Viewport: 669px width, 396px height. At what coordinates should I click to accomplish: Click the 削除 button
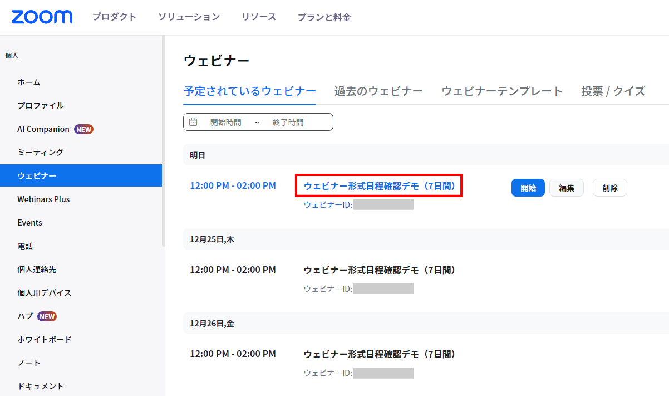pyautogui.click(x=609, y=188)
